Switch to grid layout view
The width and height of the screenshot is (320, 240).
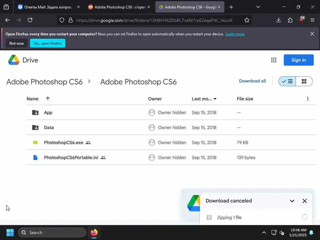(x=304, y=81)
